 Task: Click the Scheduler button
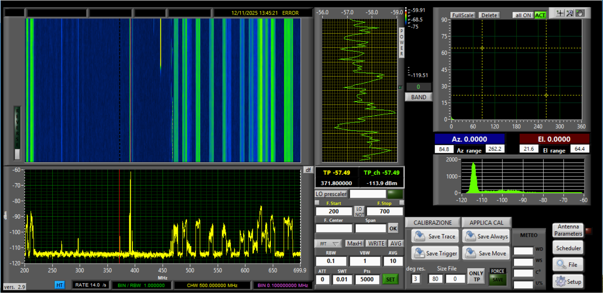[x=568, y=248]
